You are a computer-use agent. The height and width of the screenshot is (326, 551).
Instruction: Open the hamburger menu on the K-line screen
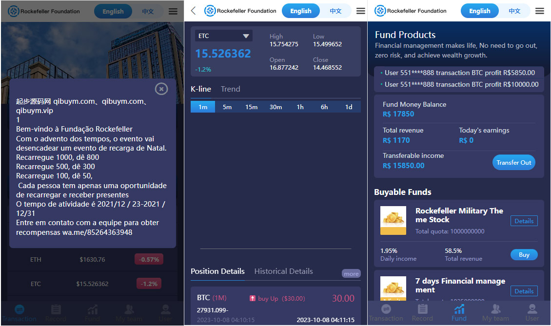(361, 11)
